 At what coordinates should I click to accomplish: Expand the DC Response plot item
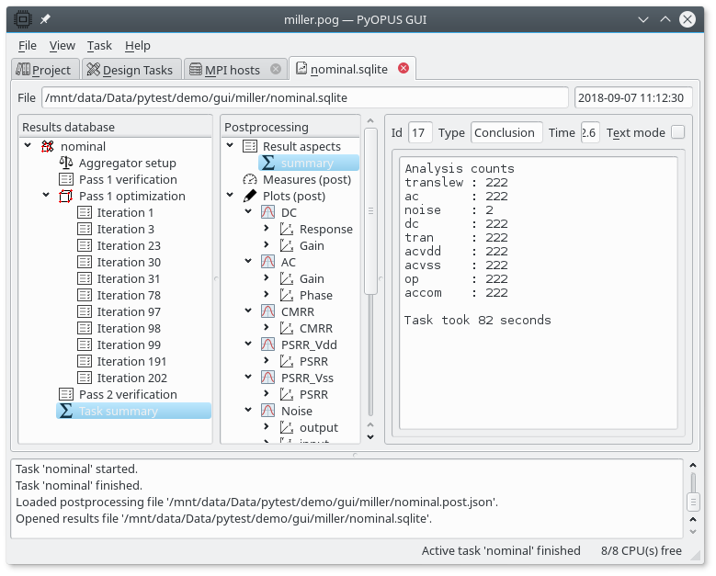267,229
